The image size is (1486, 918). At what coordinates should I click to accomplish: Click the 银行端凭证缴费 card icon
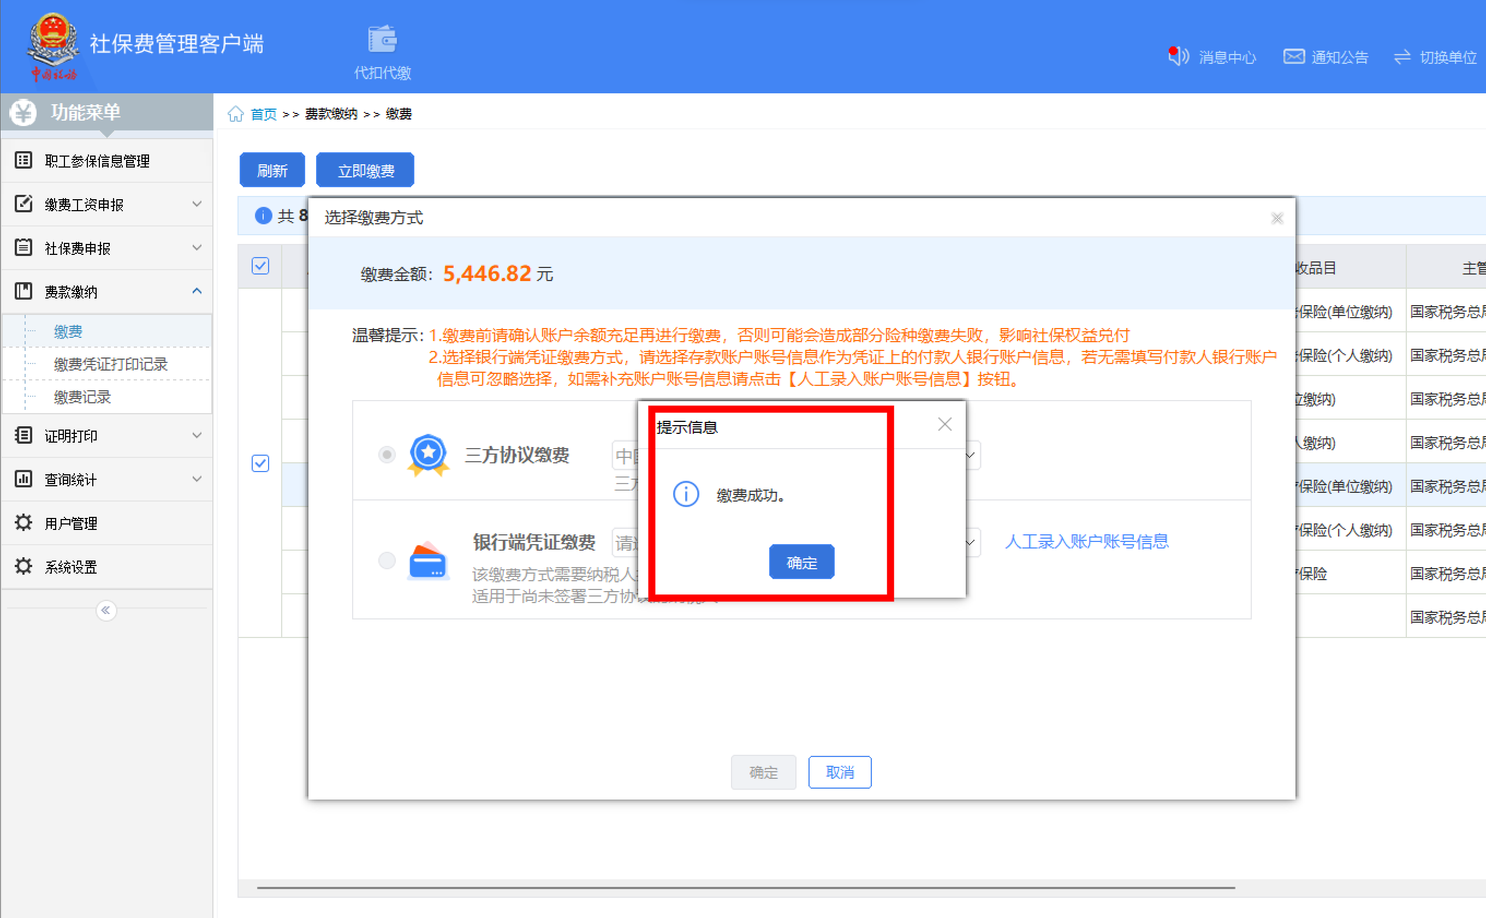pos(427,561)
